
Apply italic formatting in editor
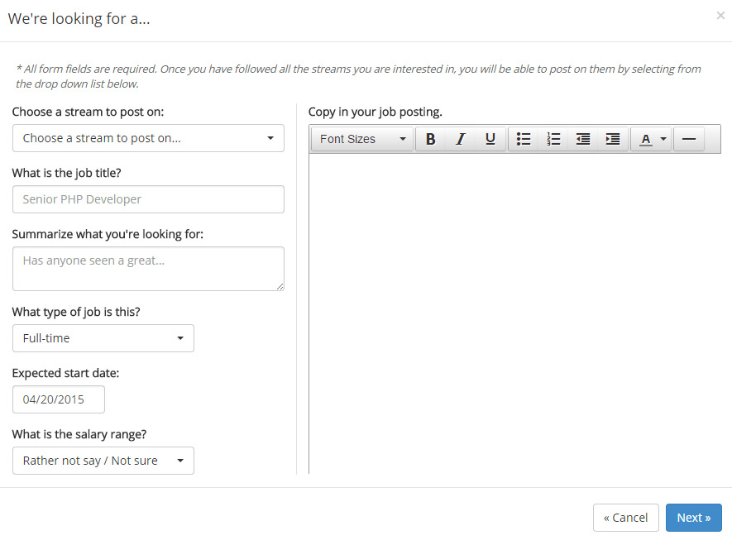tap(461, 139)
